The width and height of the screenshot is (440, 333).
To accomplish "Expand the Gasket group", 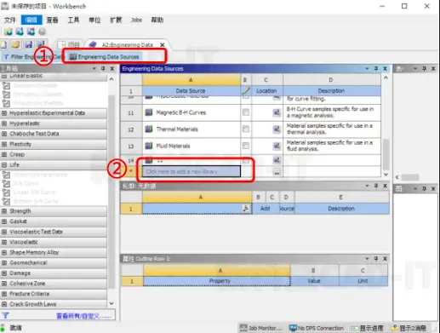I will tap(4, 221).
